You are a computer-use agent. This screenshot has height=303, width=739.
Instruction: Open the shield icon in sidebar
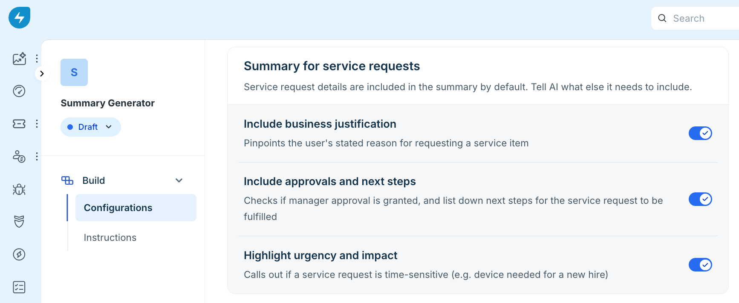[19, 222]
